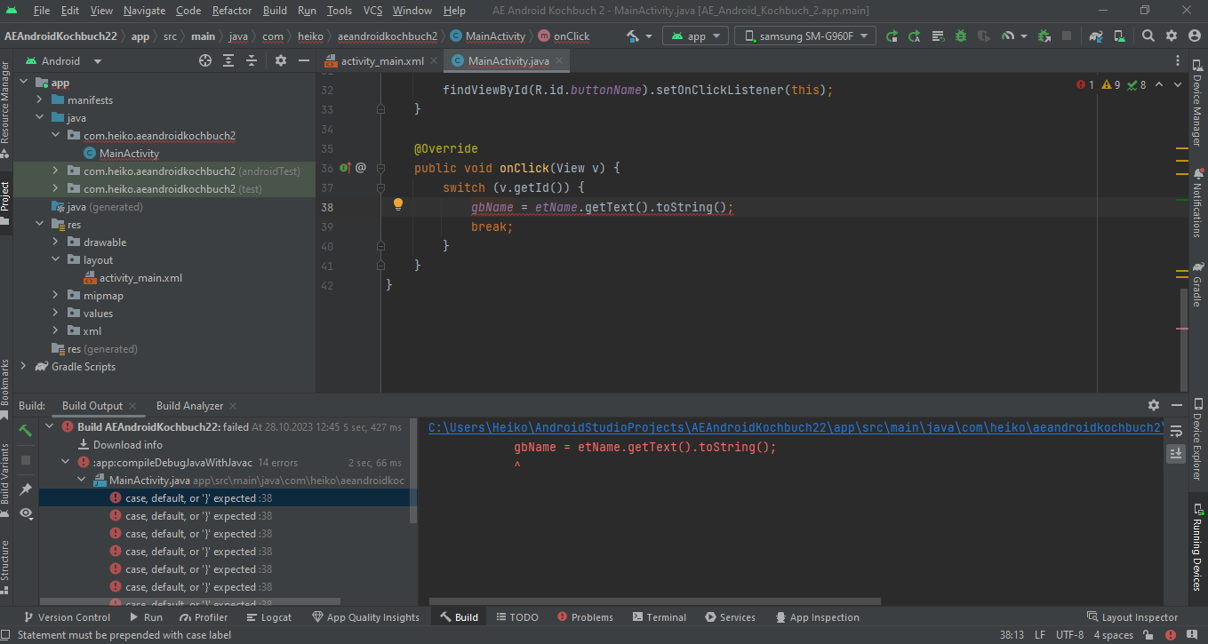Toggle the eye view filter in Build panel

26,513
